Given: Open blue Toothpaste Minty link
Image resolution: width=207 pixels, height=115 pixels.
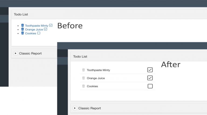Looking at the screenshot, I should (x=37, y=26).
